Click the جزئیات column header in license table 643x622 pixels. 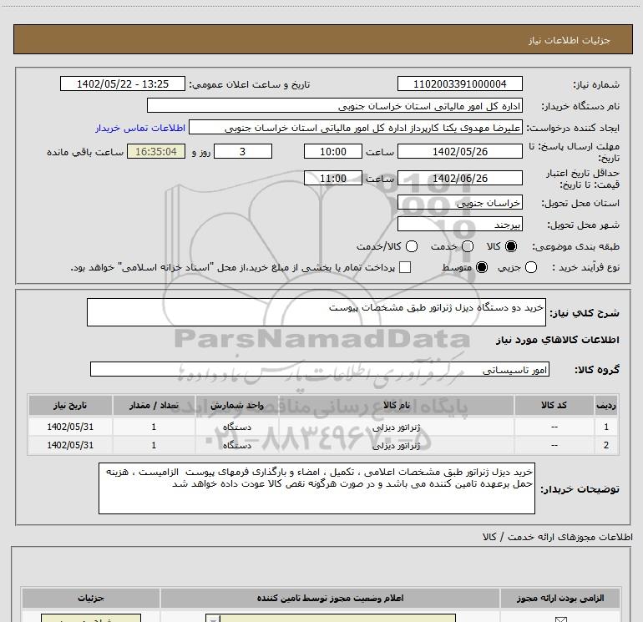point(91,599)
